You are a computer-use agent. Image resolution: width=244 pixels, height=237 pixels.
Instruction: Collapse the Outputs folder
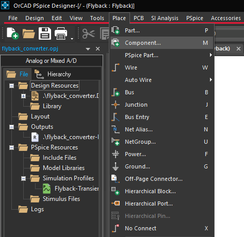pyautogui.click(x=11, y=127)
